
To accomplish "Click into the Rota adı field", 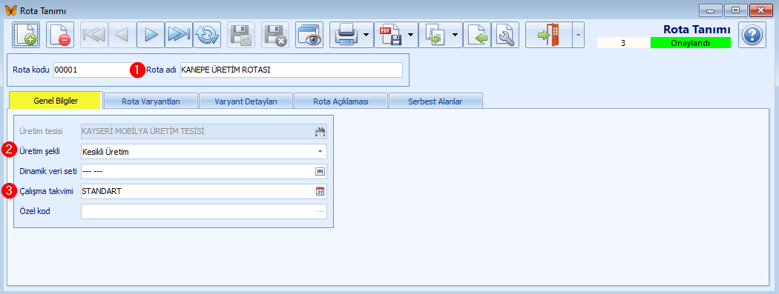I will 291,70.
